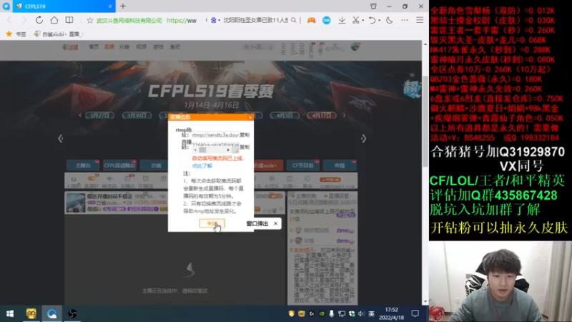The width and height of the screenshot is (572, 322).
Task: Open the three-dot more tools menu
Action: [405, 21]
